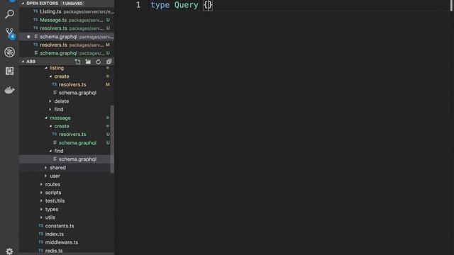The height and width of the screenshot is (255, 454).
Task: Open untracked resolvers.ts in Open Editors
Action: (67, 28)
